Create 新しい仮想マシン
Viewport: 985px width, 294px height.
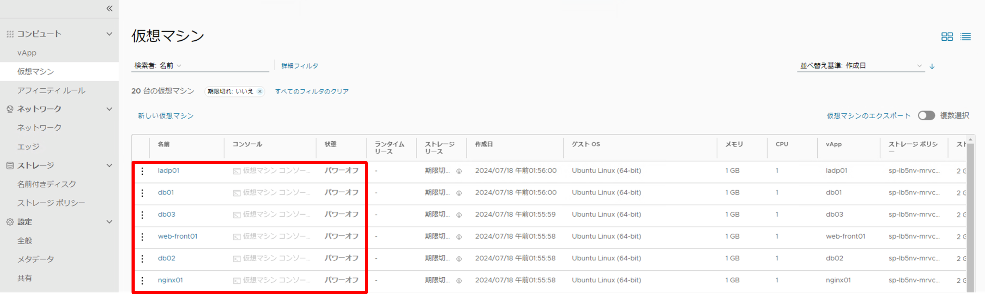(x=166, y=116)
